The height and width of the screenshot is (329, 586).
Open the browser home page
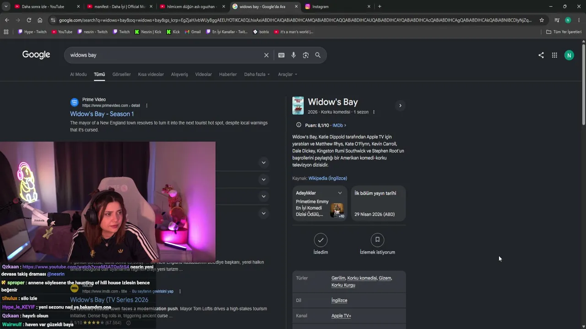click(40, 20)
